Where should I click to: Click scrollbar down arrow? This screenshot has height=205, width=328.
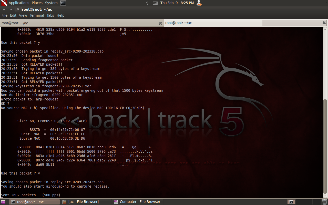click(325, 196)
